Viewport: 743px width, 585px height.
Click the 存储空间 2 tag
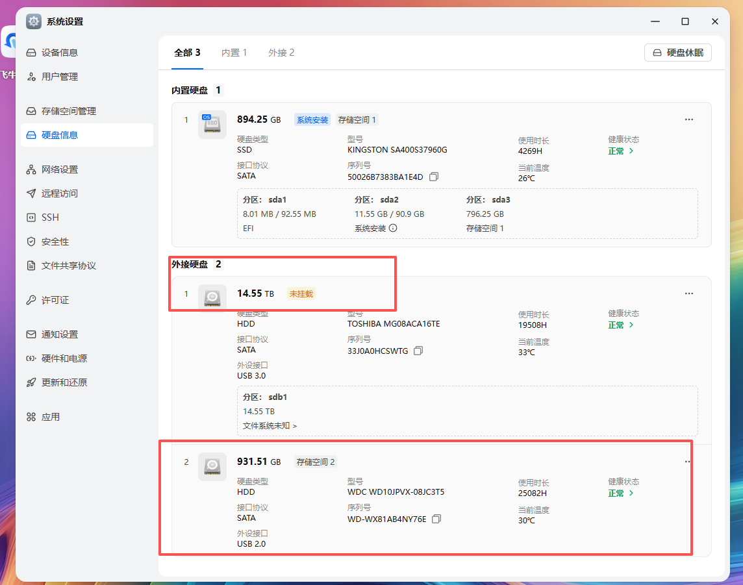click(316, 462)
